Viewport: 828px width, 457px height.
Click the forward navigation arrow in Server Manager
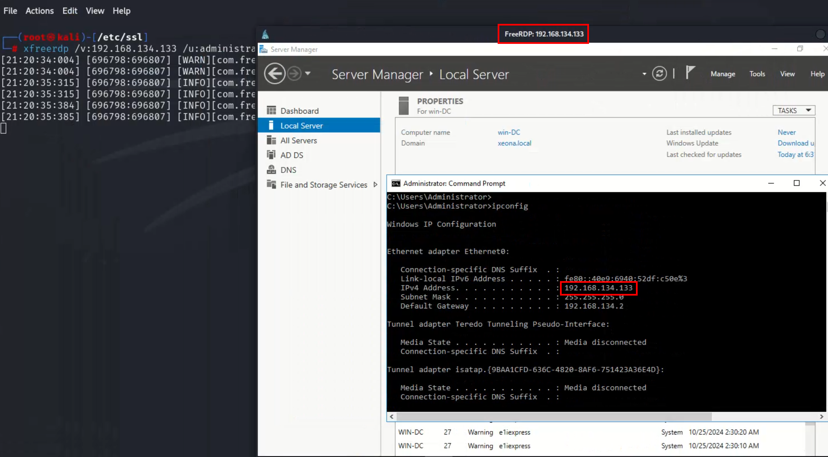click(294, 74)
